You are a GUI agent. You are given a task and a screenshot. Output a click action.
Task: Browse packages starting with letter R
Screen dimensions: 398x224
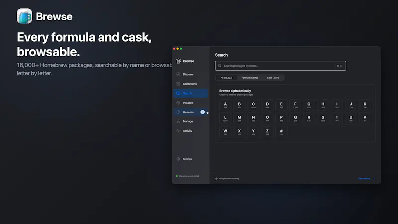309,118
